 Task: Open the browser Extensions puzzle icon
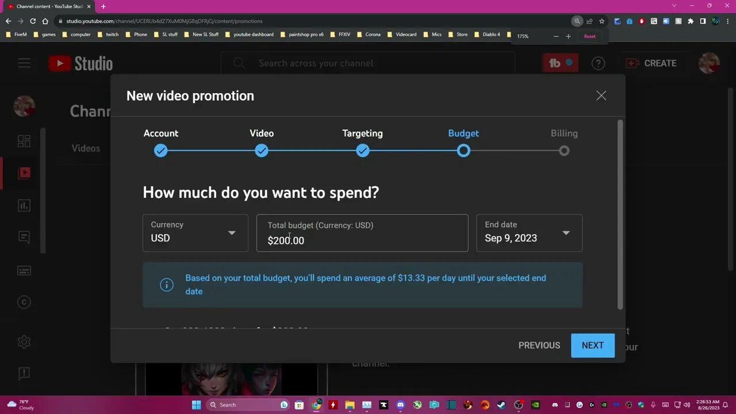[691, 21]
